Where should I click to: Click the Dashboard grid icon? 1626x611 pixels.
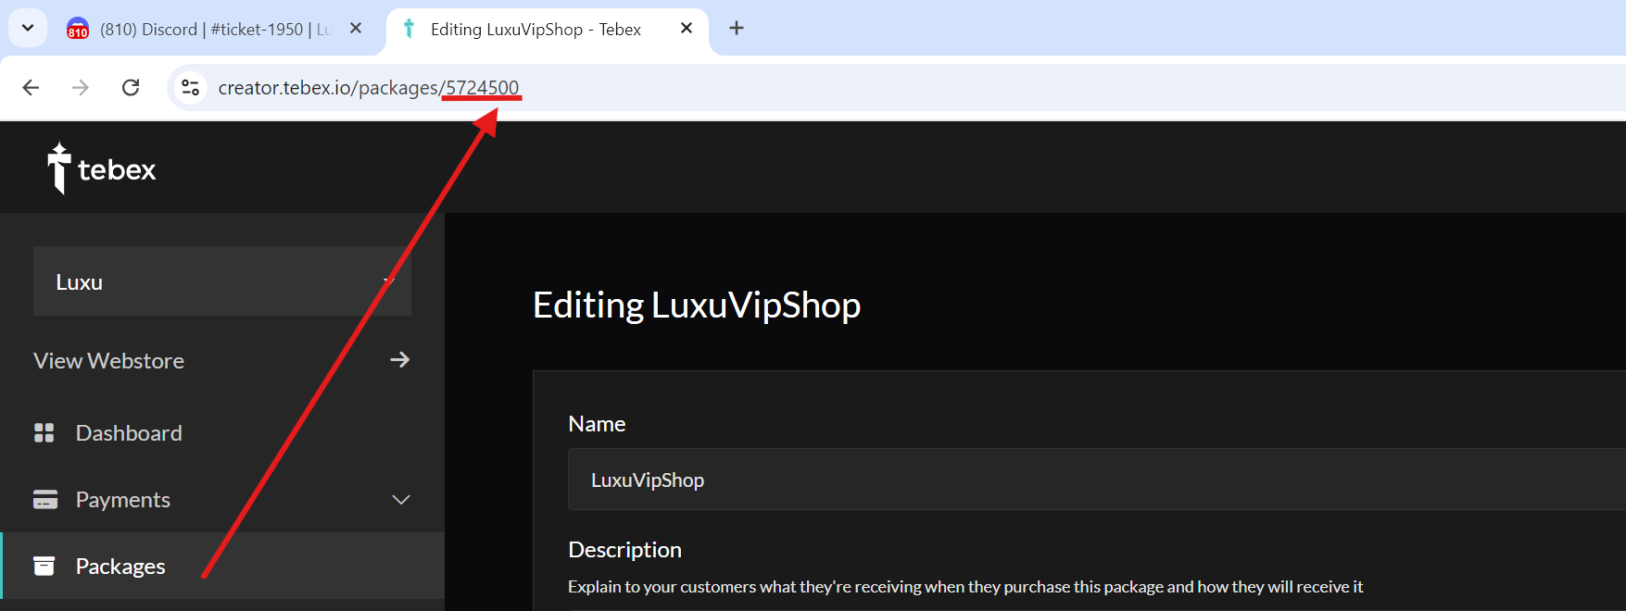(x=44, y=432)
